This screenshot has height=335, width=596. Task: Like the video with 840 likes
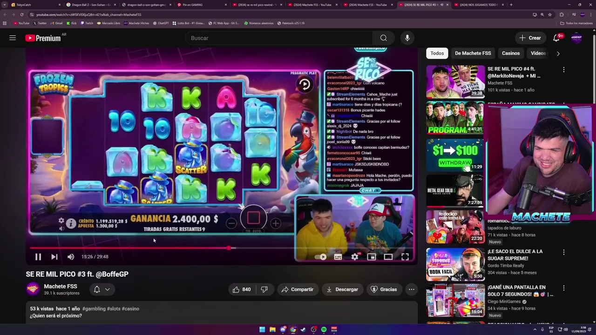[242, 289]
